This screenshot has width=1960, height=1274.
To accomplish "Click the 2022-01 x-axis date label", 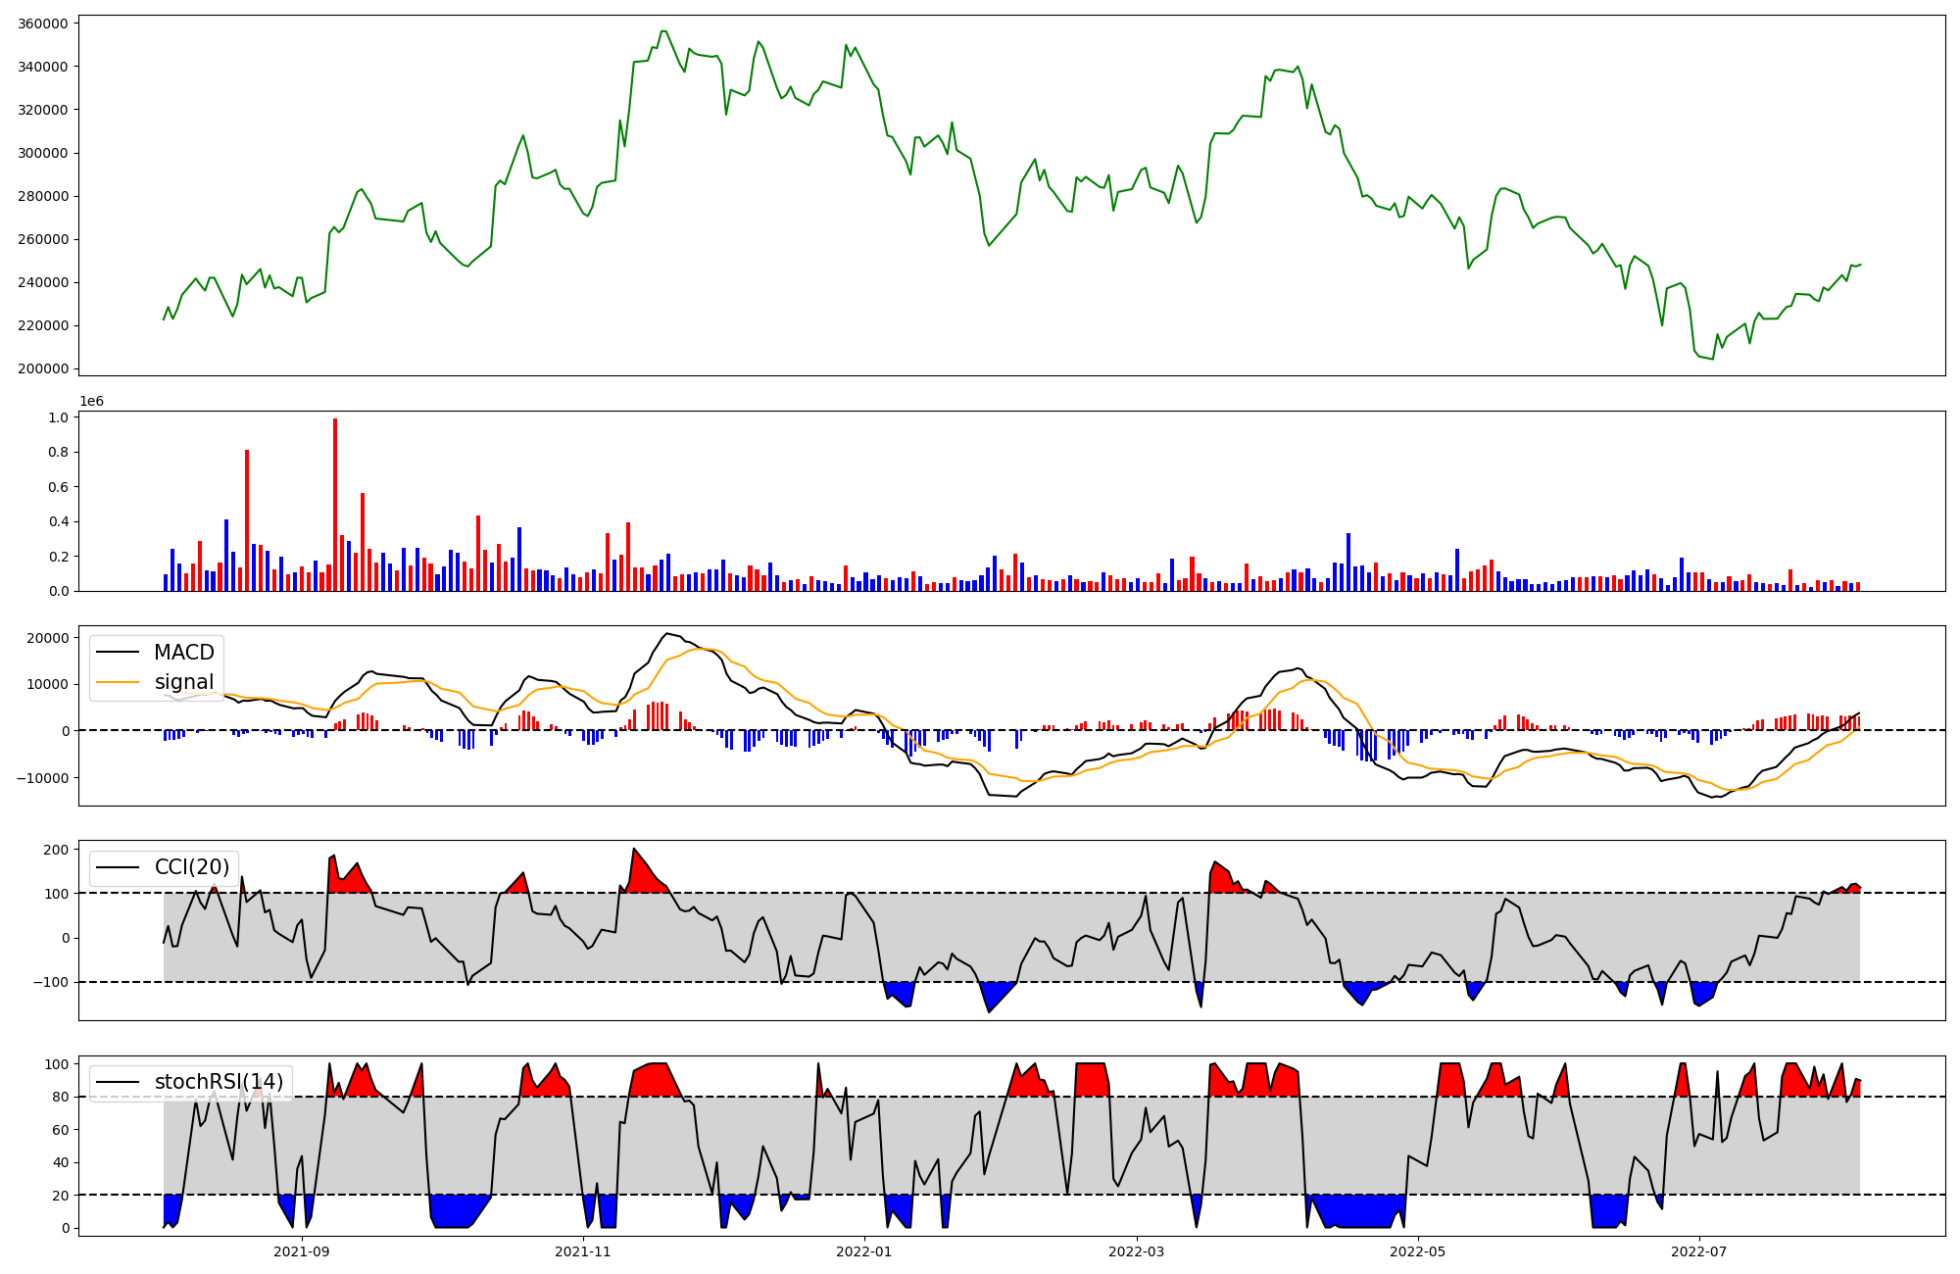I will coord(864,1251).
